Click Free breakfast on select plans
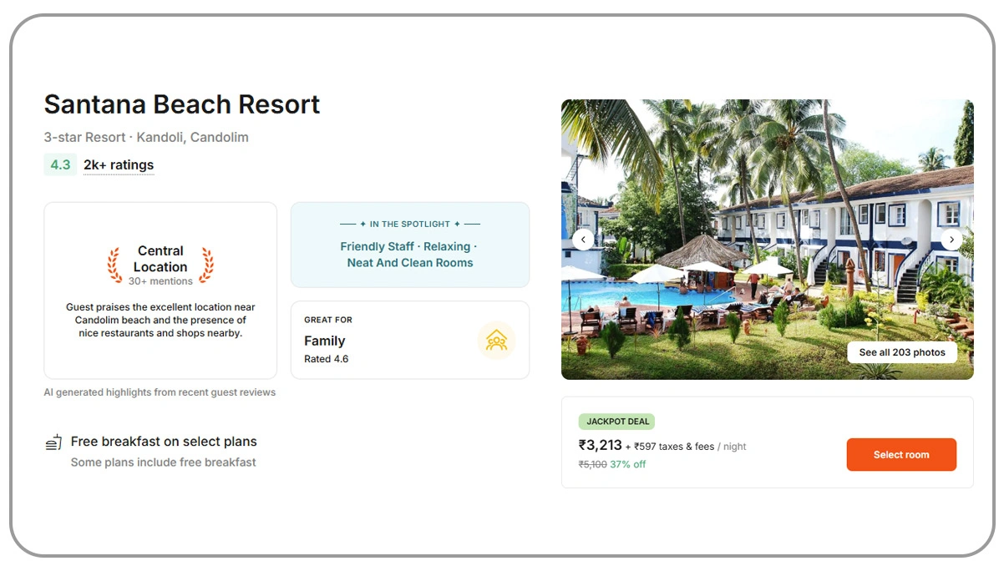The width and height of the screenshot is (1004, 571). pos(164,442)
